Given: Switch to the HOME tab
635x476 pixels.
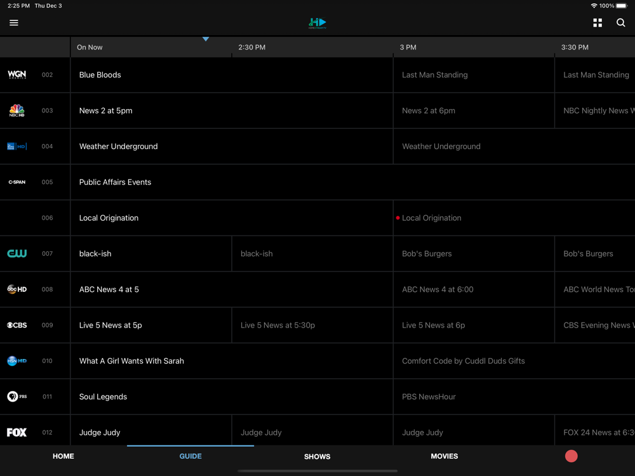Looking at the screenshot, I should click(x=63, y=456).
